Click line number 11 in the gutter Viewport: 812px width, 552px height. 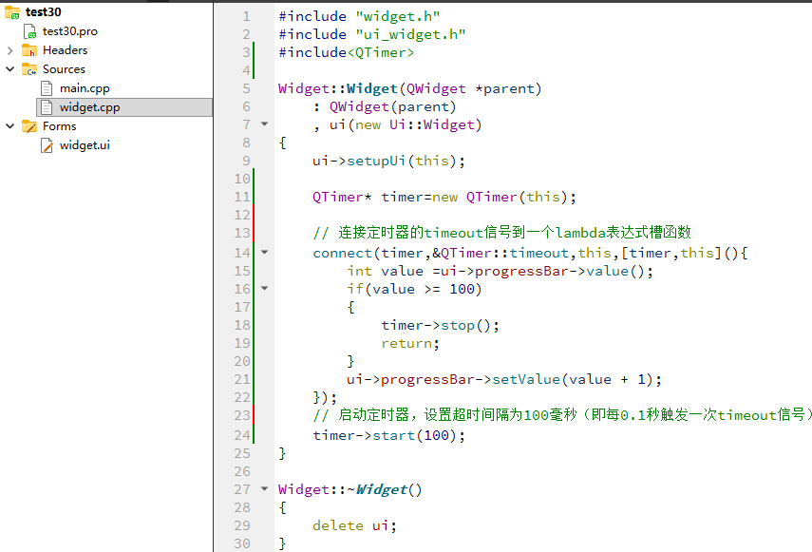[x=242, y=197]
